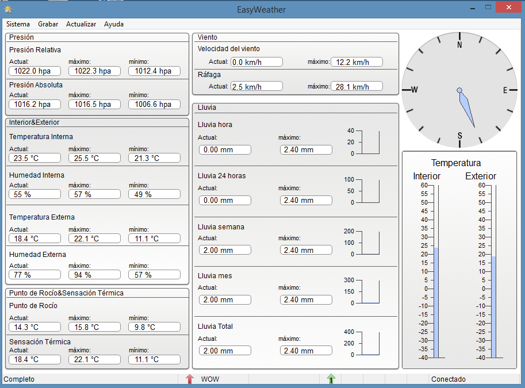Focus the Ráfaga máximo value field

click(357, 87)
